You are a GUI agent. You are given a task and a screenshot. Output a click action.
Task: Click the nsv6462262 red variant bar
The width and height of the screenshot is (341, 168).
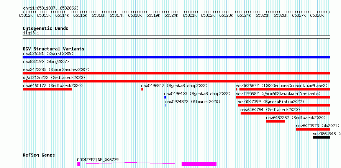[275, 121]
